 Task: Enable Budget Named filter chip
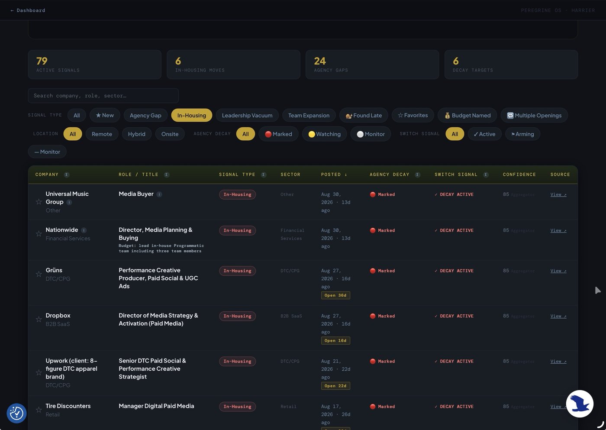coord(467,115)
